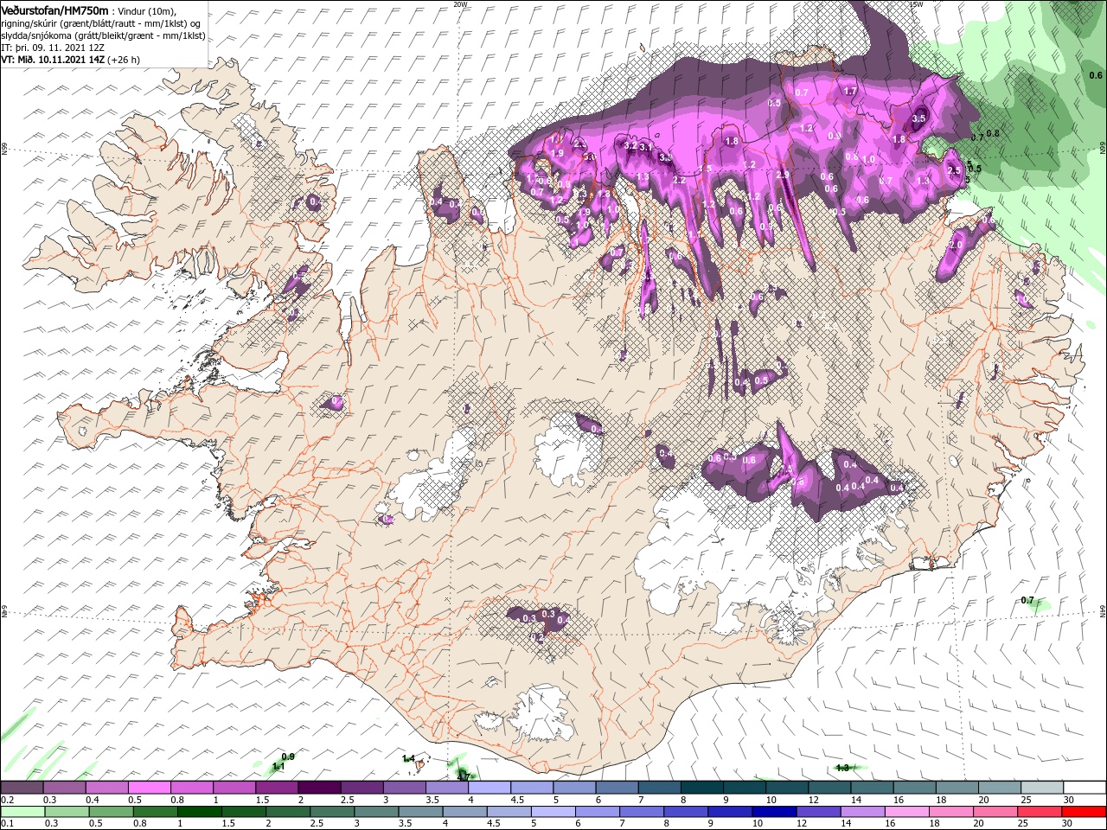Click the '(+26 h)' forecast offset text
Viewport: 1107px width, 830px height.
tap(124, 60)
